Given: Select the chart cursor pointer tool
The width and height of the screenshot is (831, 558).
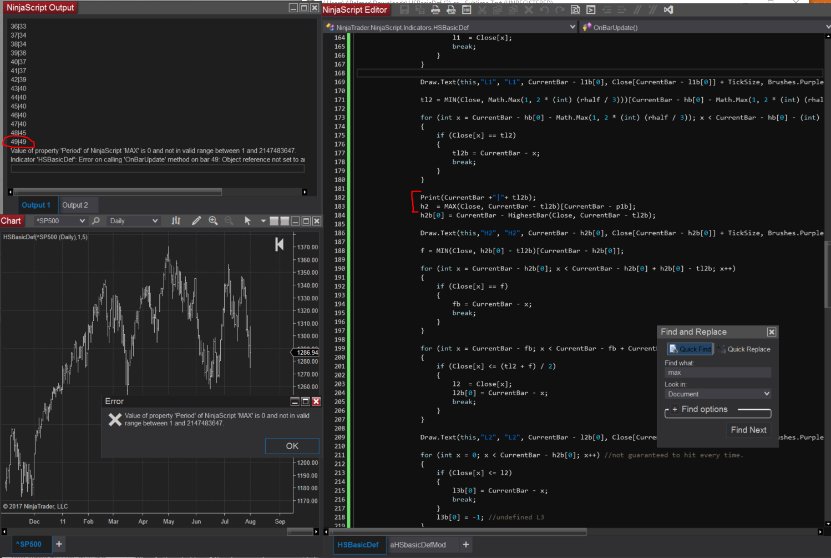Looking at the screenshot, I should [247, 221].
